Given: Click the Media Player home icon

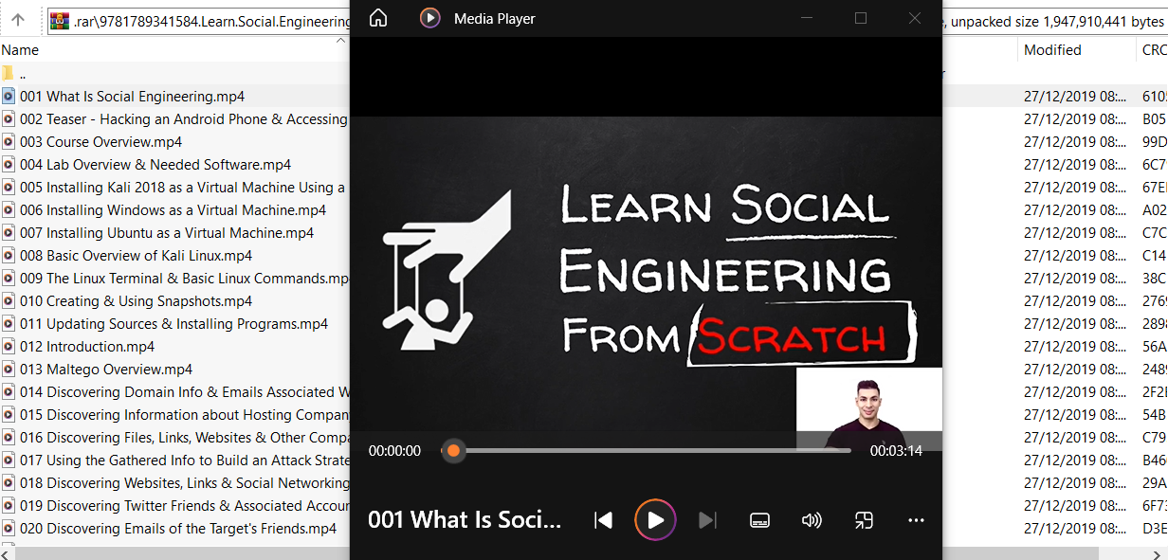Looking at the screenshot, I should click(378, 18).
